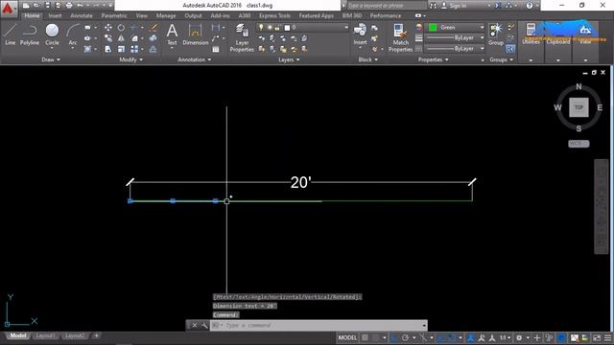The height and width of the screenshot is (345, 614).
Task: Click the Move tool in Modify panel
Action: 108,28
